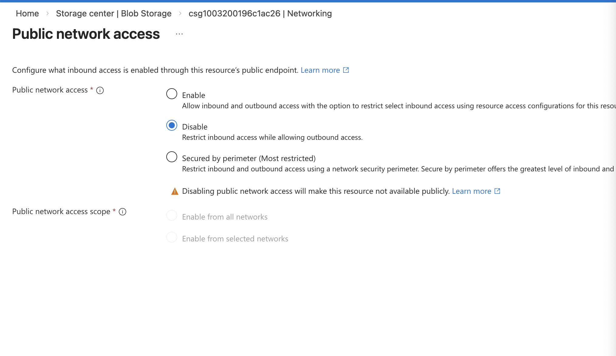Image resolution: width=616 pixels, height=356 pixels.
Task: Open the ellipsis more options menu
Action: point(179,34)
